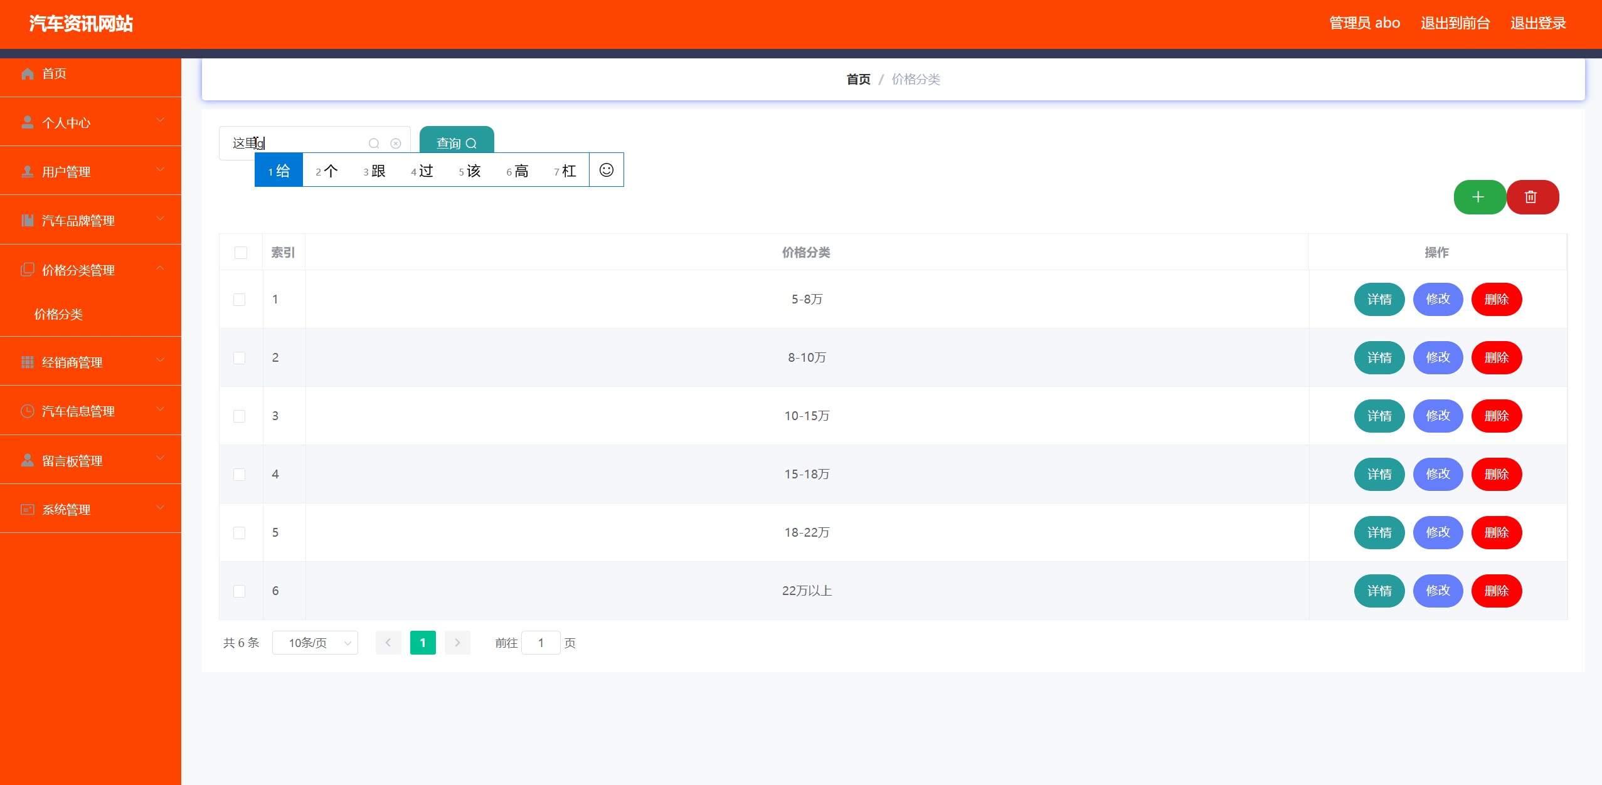Screen dimensions: 1602x785
Task: Click the clock icon beside 汽车信息管理
Action: (28, 411)
